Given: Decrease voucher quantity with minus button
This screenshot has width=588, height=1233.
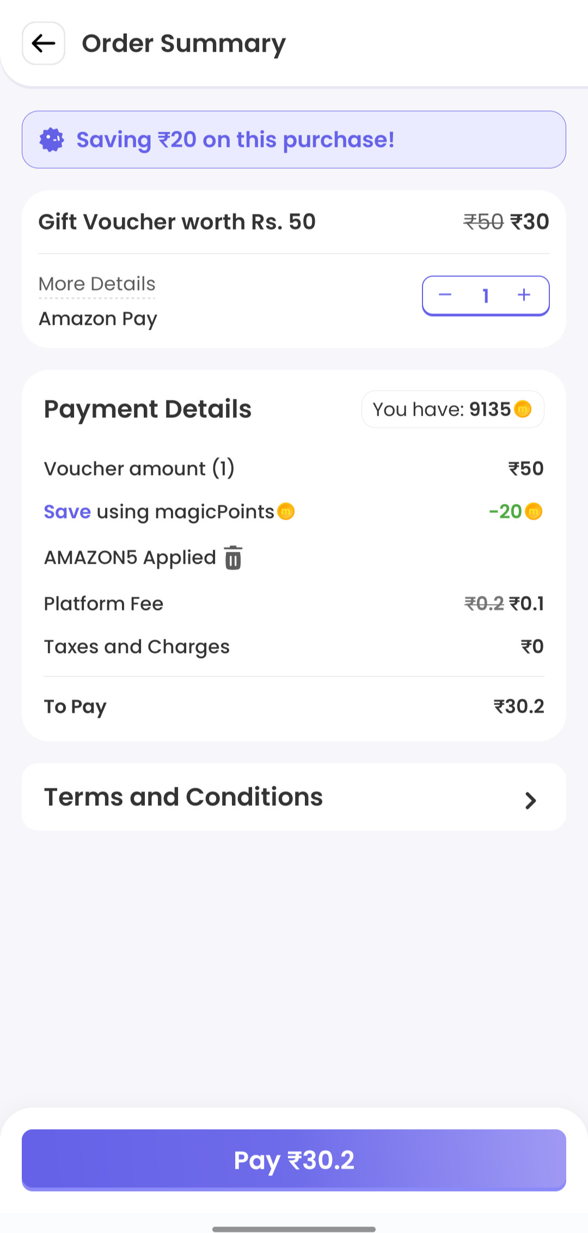Looking at the screenshot, I should tap(445, 295).
